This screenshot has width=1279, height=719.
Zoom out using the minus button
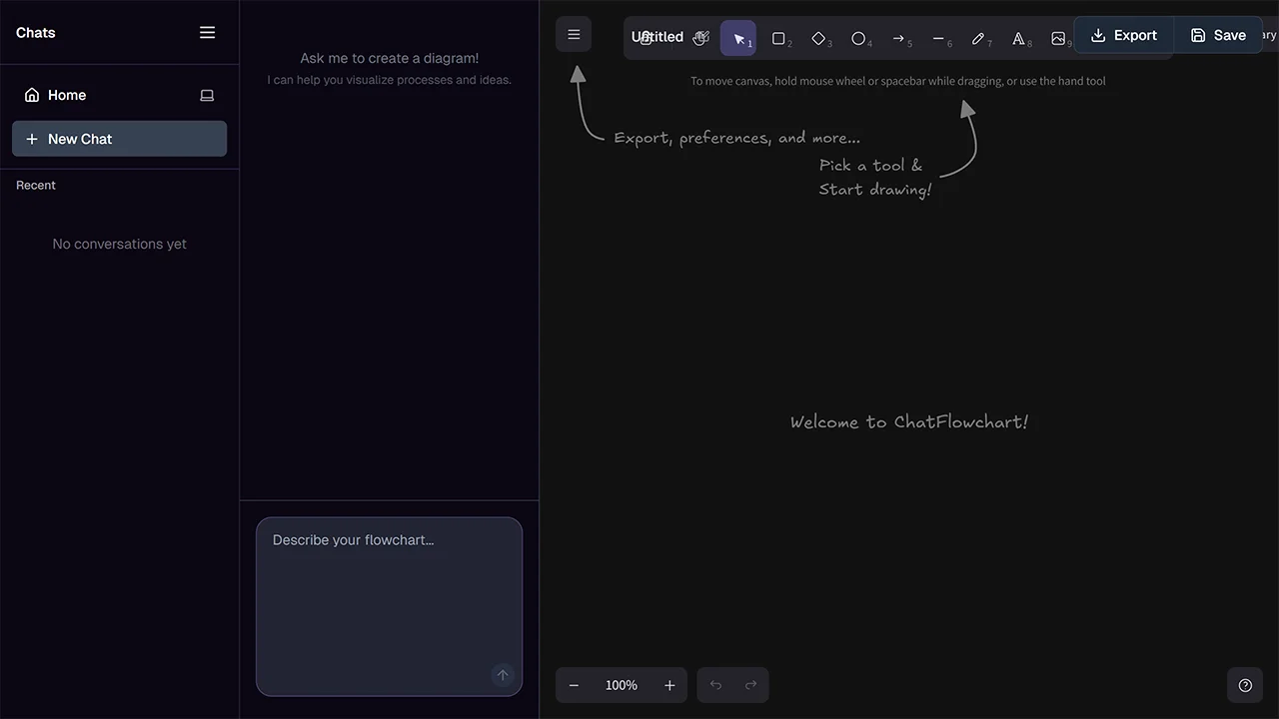(574, 685)
